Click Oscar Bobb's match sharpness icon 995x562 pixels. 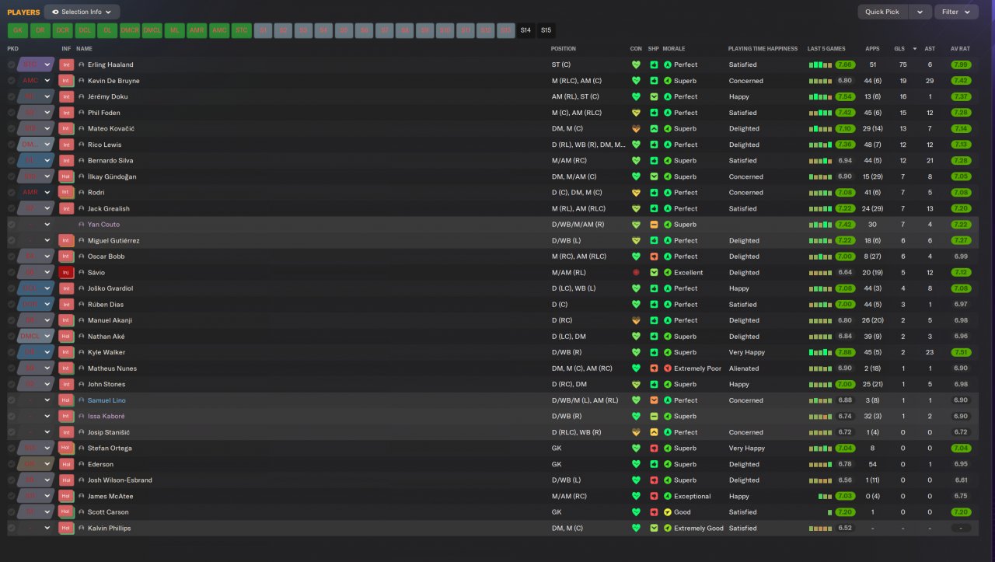(654, 257)
